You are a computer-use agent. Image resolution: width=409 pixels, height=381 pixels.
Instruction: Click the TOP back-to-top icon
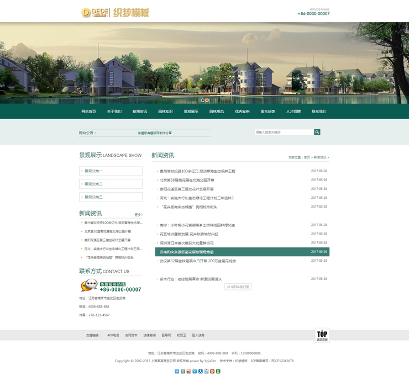pyautogui.click(x=322, y=335)
